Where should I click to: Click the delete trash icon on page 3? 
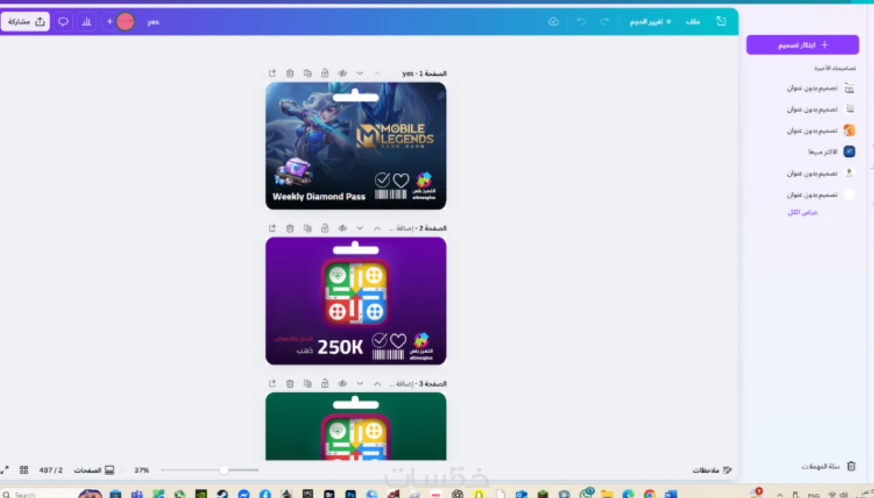click(290, 384)
